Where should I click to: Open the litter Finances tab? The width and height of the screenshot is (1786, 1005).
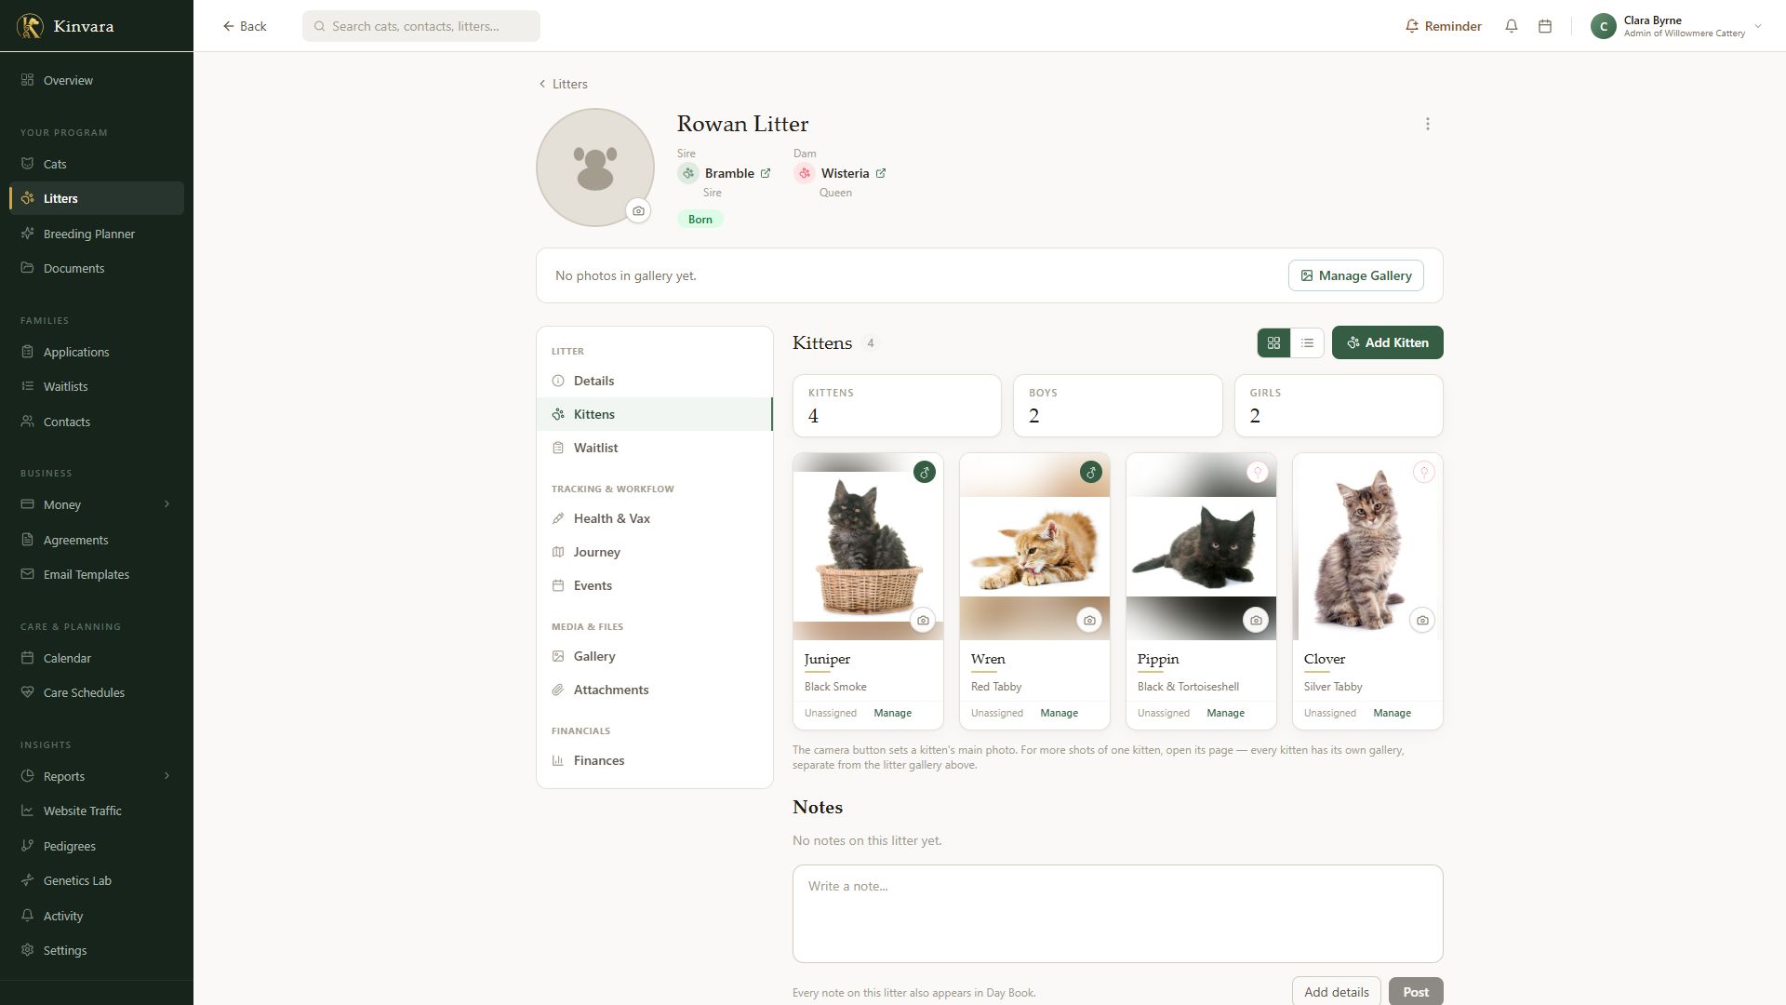pos(654,760)
